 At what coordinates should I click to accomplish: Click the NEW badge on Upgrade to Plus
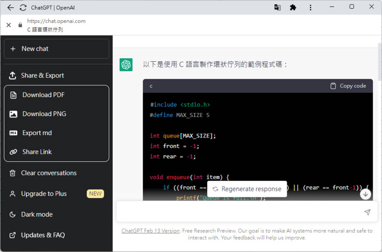95,194
